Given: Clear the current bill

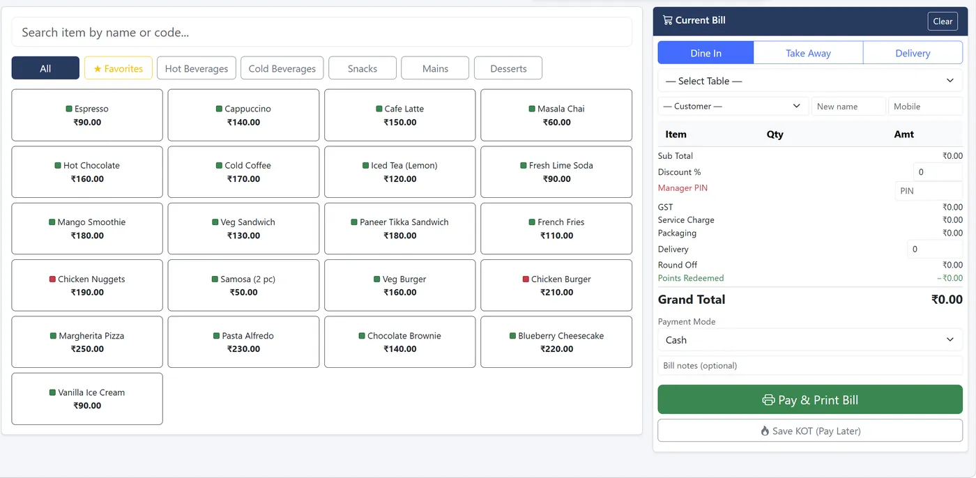Looking at the screenshot, I should pyautogui.click(x=943, y=21).
